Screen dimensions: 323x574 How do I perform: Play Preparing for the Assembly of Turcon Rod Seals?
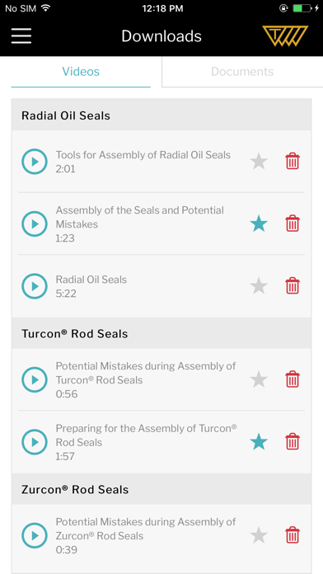(35, 442)
